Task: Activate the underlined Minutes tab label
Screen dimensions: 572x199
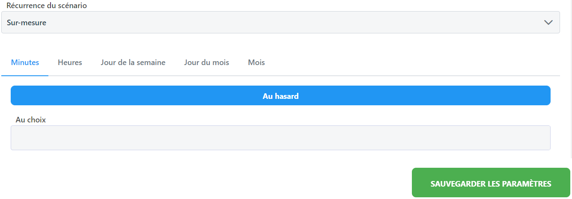Action: pos(25,62)
